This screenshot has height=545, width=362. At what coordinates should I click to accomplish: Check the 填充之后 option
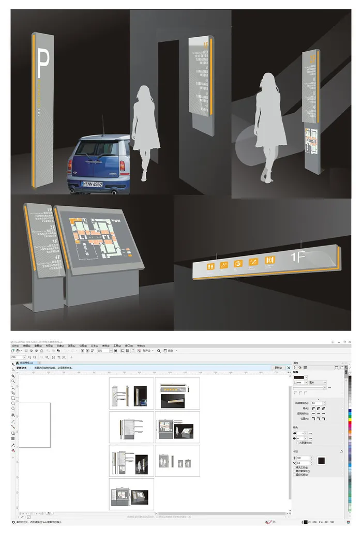tap(294, 467)
